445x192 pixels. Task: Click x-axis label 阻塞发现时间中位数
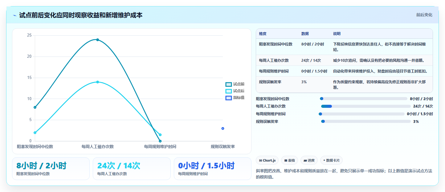(35, 147)
